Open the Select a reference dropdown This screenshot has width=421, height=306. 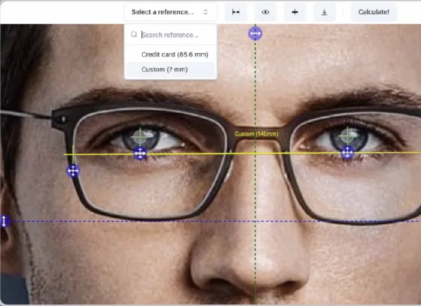[x=170, y=12]
